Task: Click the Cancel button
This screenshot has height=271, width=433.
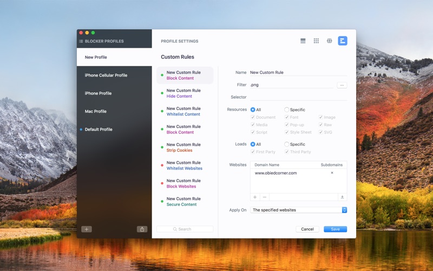Action: tap(307, 229)
